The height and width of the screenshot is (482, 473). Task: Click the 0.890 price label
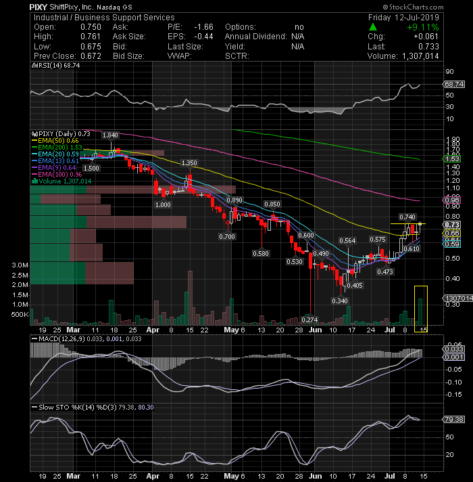234,200
